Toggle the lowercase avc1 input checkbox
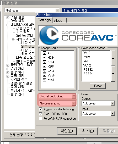Screen dimensions: 118x144 click(x=44, y=80)
